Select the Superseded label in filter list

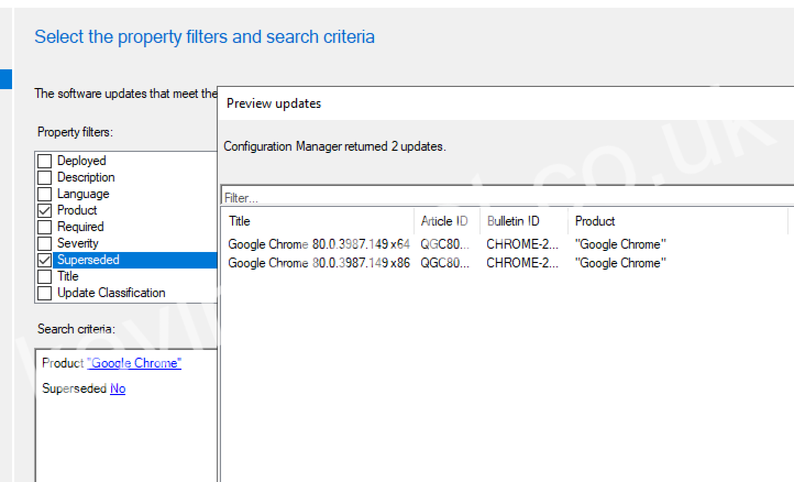click(x=88, y=260)
